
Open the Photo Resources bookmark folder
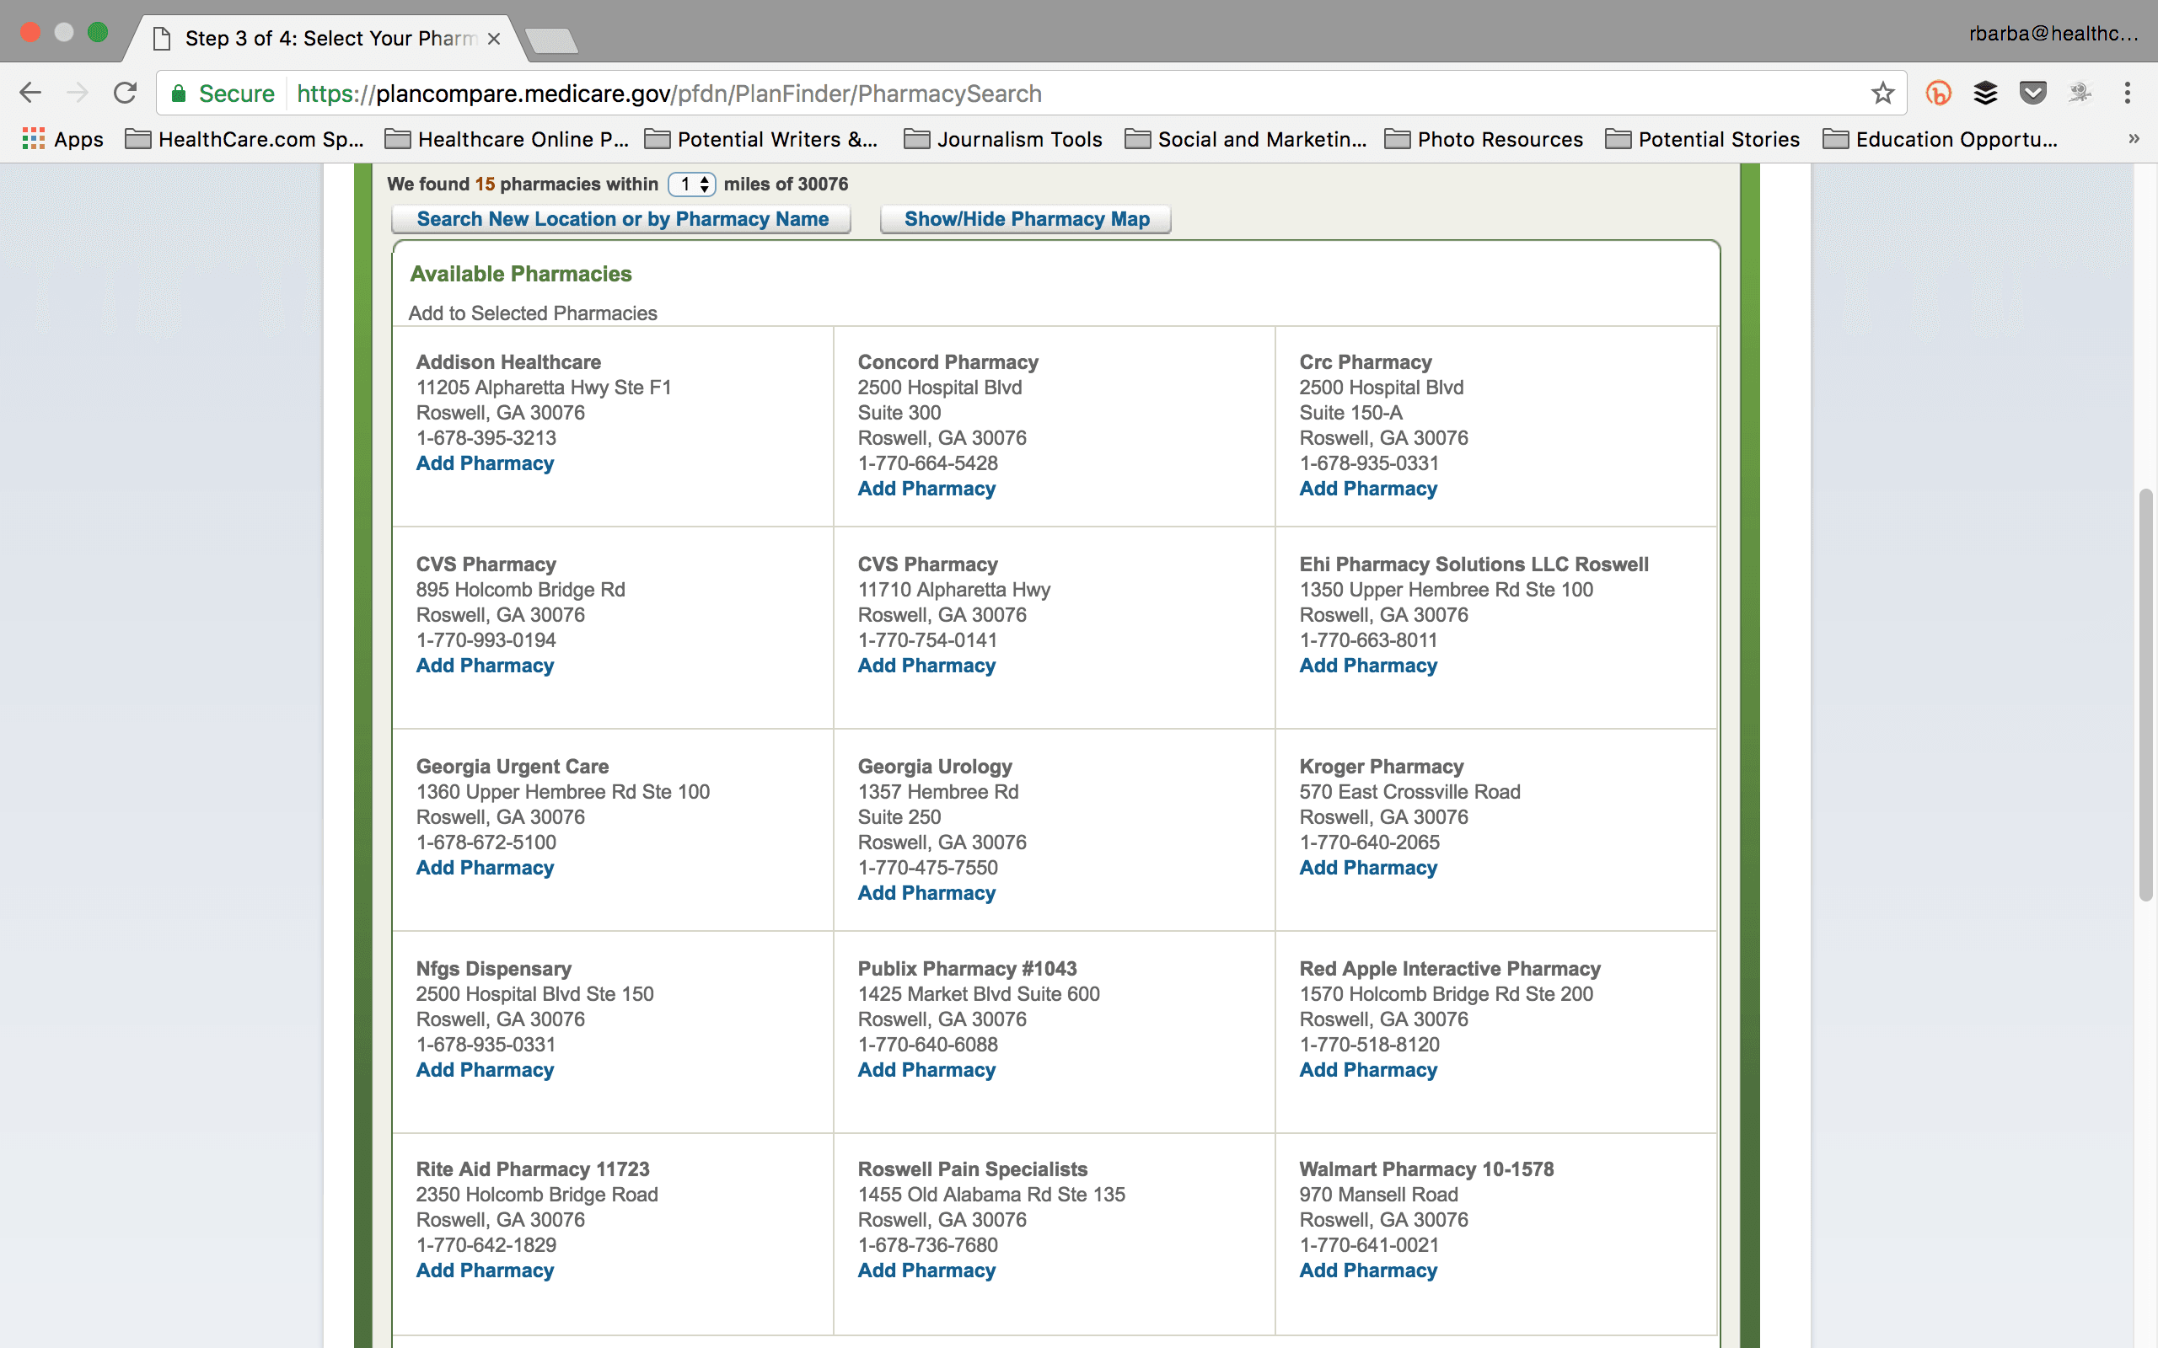click(x=1484, y=139)
